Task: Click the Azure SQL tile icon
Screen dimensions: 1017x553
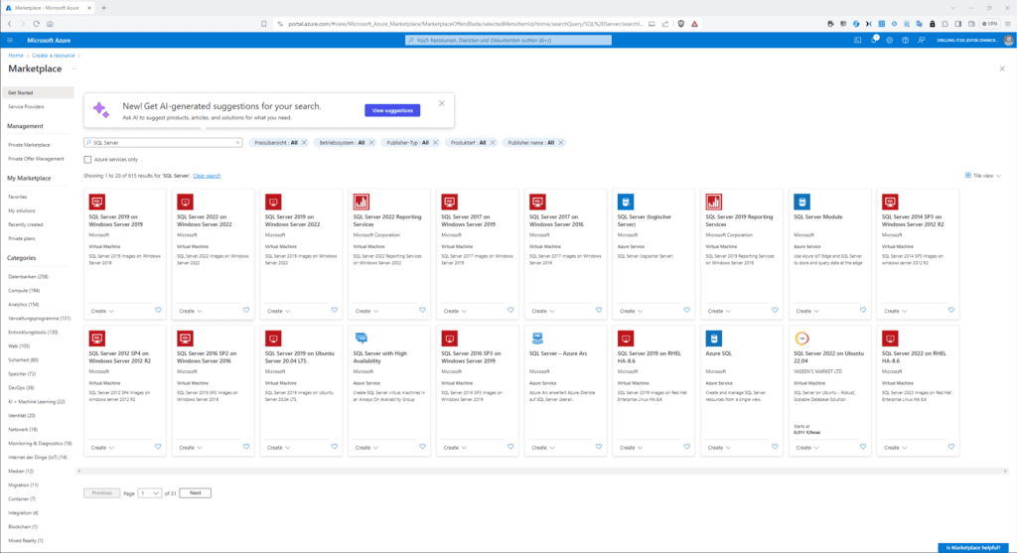Action: [714, 339]
